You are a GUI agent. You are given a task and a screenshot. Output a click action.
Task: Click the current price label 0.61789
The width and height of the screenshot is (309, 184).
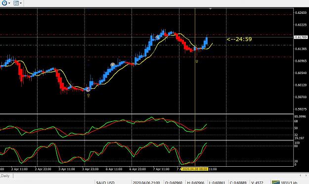click(x=301, y=37)
